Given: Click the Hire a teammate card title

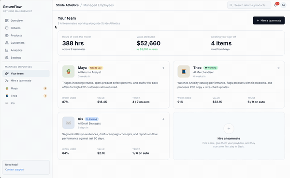Looking at the screenshot, I should pyautogui.click(x=229, y=139).
